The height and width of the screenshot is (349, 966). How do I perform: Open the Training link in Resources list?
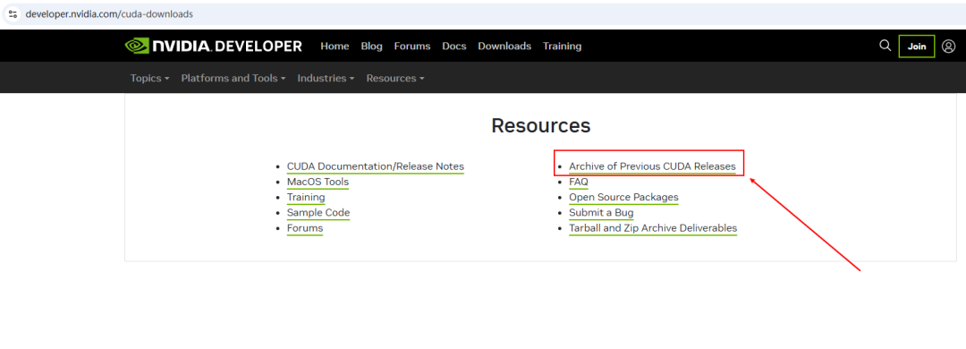(x=306, y=197)
